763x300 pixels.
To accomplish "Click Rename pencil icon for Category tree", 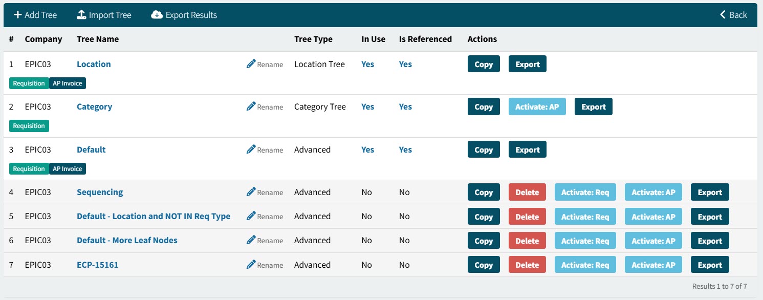I will point(251,106).
